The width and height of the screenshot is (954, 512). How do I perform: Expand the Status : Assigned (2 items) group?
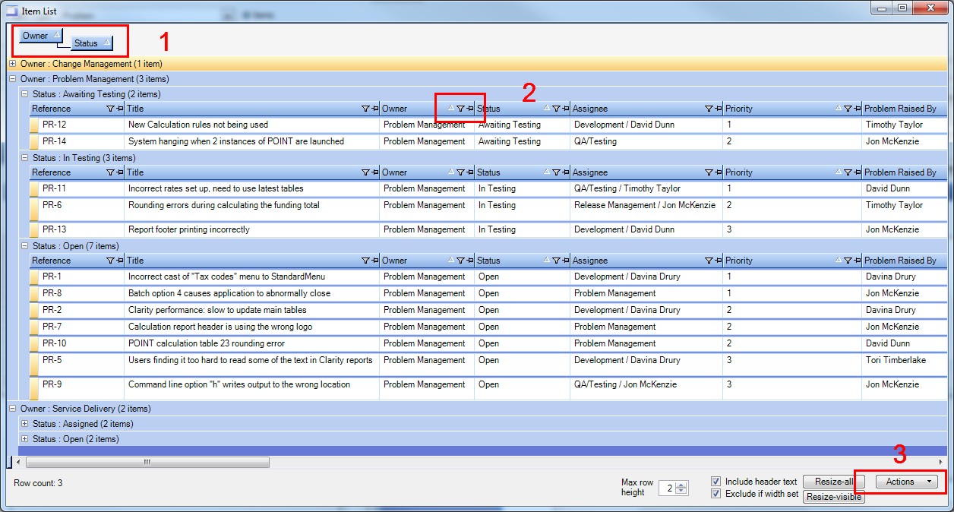point(24,424)
